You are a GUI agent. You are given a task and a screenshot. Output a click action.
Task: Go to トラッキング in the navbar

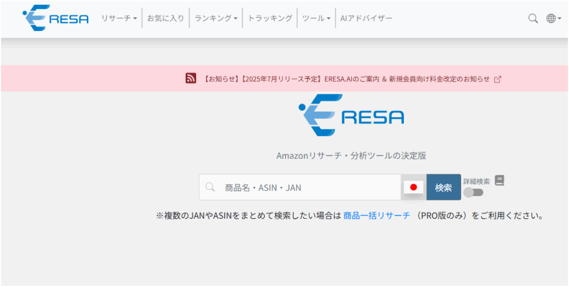[269, 18]
